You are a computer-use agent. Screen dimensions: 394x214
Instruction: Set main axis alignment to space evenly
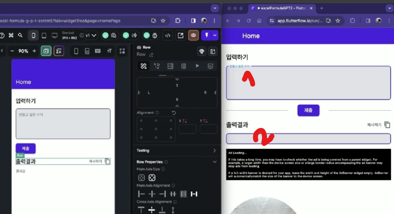tap(184, 194)
